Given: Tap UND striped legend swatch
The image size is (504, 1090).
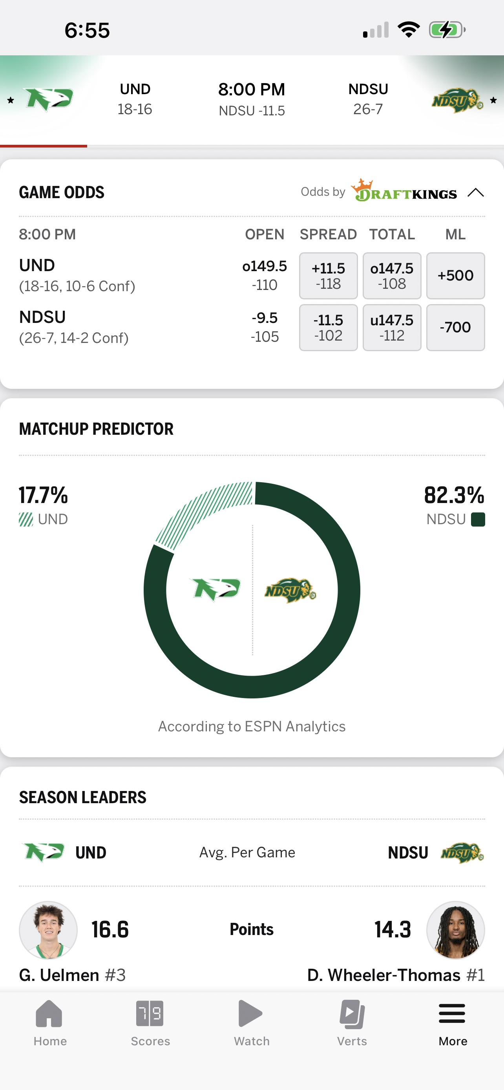Looking at the screenshot, I should click(x=26, y=519).
